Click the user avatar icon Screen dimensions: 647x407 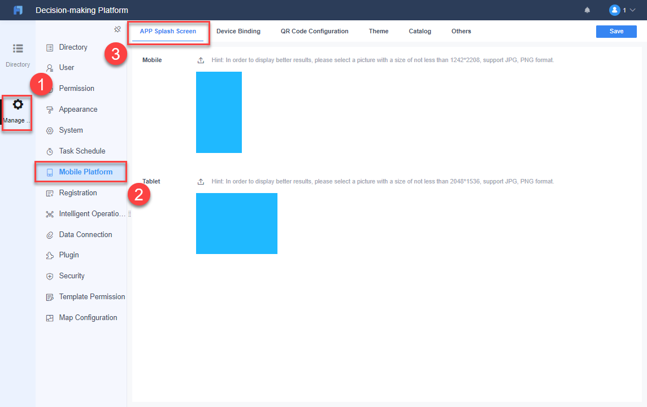point(614,10)
